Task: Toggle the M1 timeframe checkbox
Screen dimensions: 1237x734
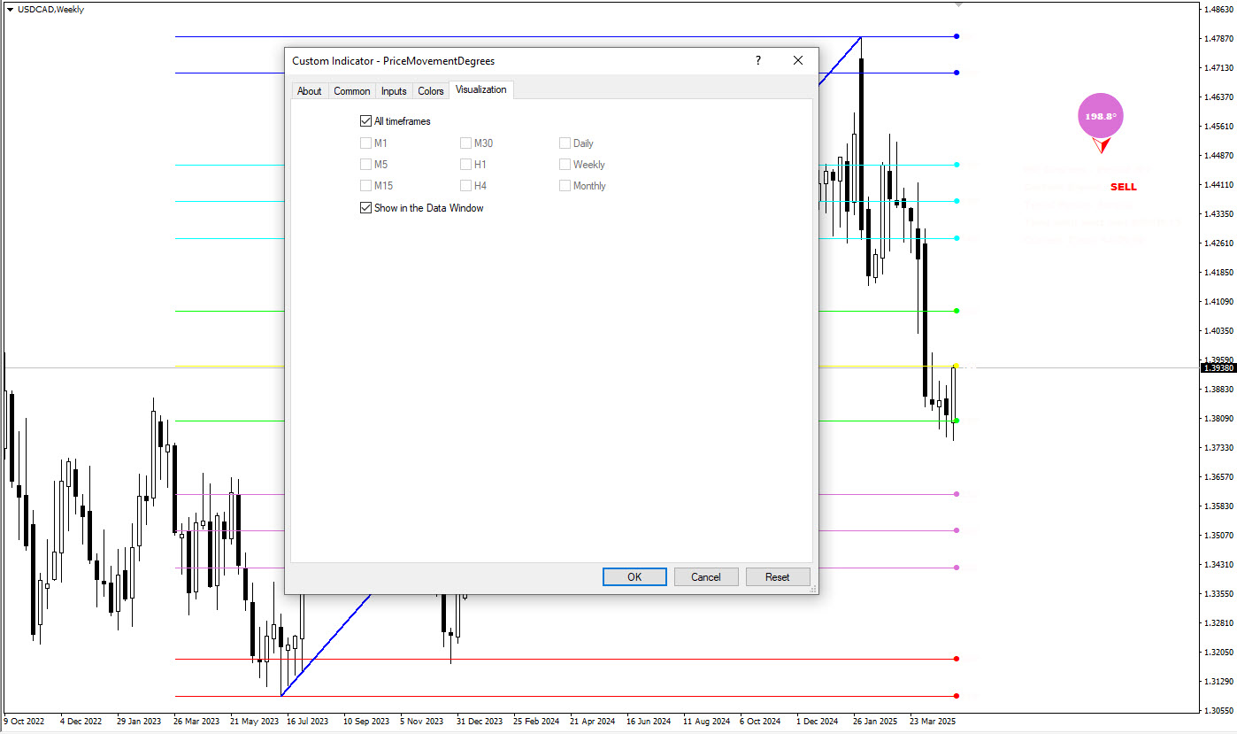Action: [x=365, y=143]
